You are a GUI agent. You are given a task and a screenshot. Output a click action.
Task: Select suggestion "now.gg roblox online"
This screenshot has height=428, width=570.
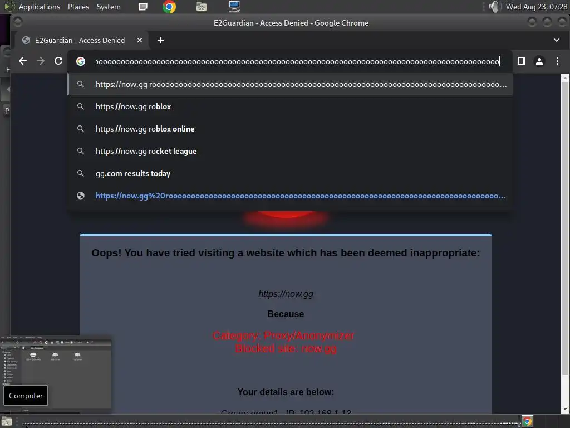click(x=290, y=129)
